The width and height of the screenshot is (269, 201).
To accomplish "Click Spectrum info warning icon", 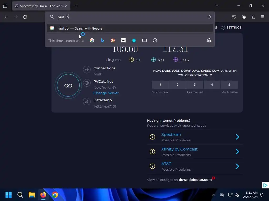I will click(152, 137).
